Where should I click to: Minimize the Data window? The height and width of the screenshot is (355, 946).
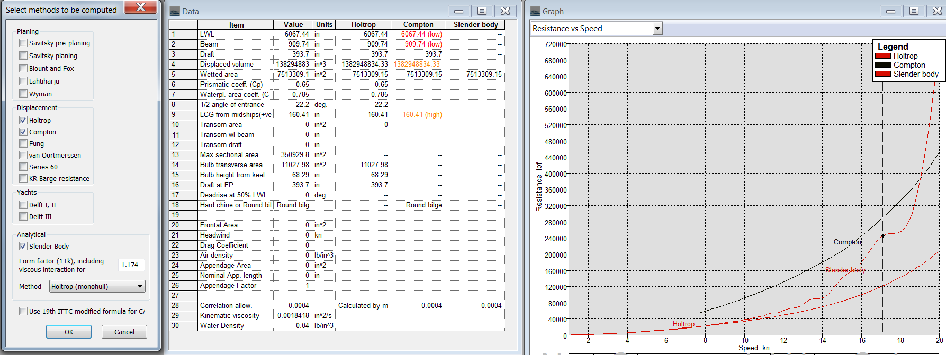point(459,11)
